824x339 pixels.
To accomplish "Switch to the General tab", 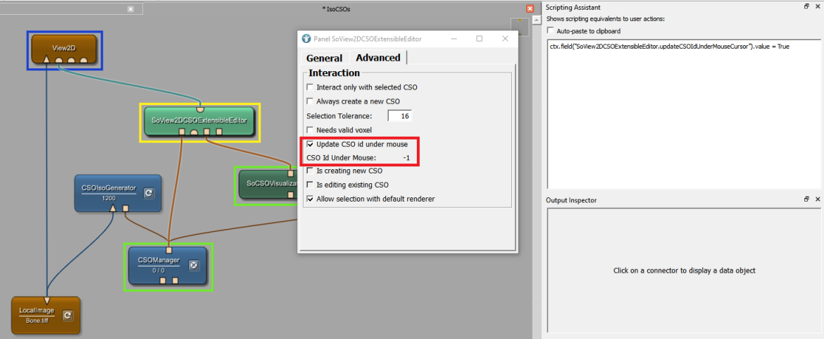I will point(324,58).
